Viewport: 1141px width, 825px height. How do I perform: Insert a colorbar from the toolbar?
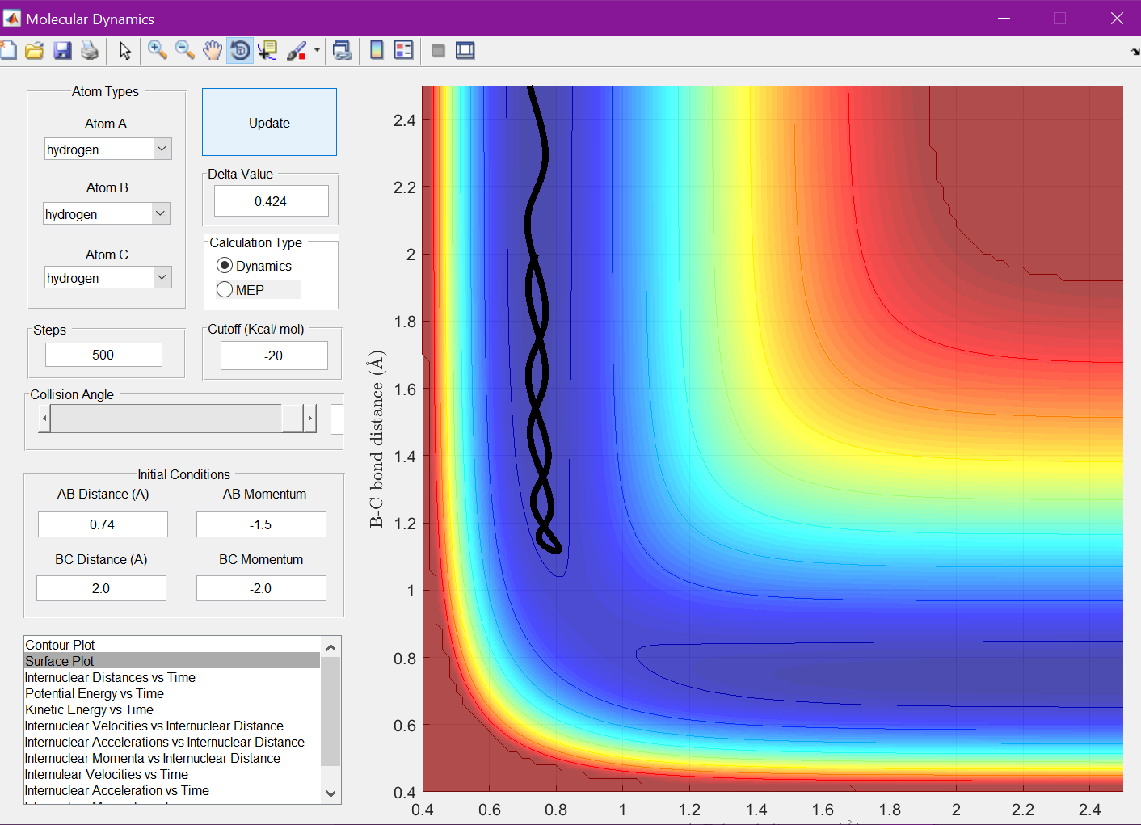377,51
